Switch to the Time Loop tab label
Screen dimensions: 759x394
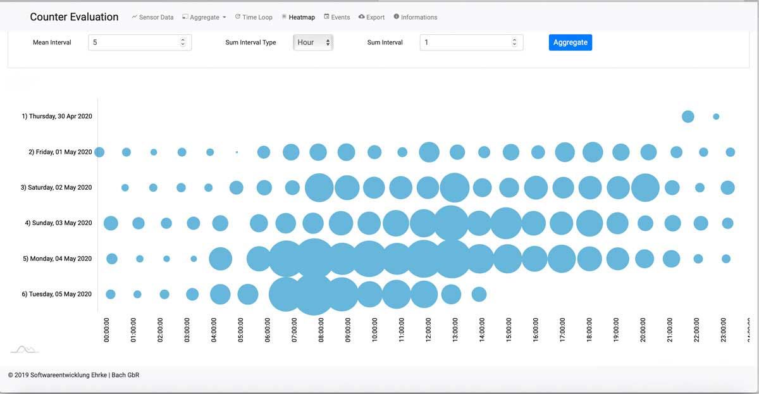pyautogui.click(x=257, y=18)
